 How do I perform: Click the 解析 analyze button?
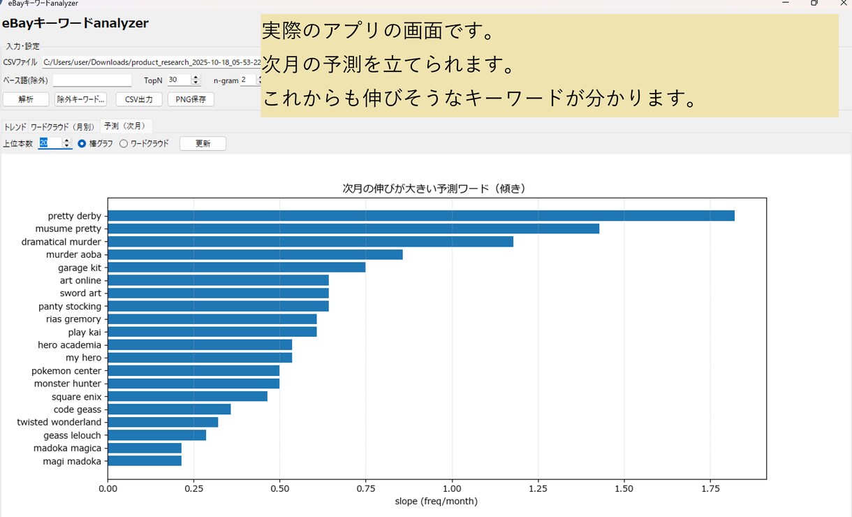[x=26, y=99]
